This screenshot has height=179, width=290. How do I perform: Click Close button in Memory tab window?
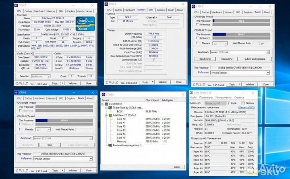(x=179, y=82)
